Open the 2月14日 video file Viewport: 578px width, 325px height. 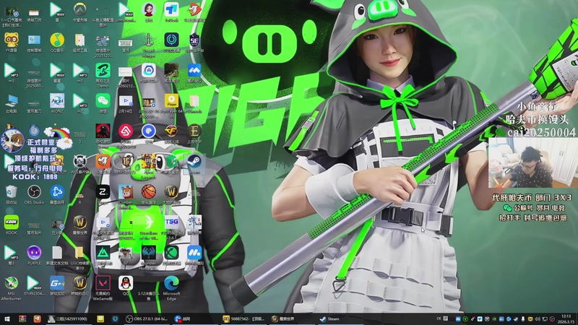click(126, 103)
